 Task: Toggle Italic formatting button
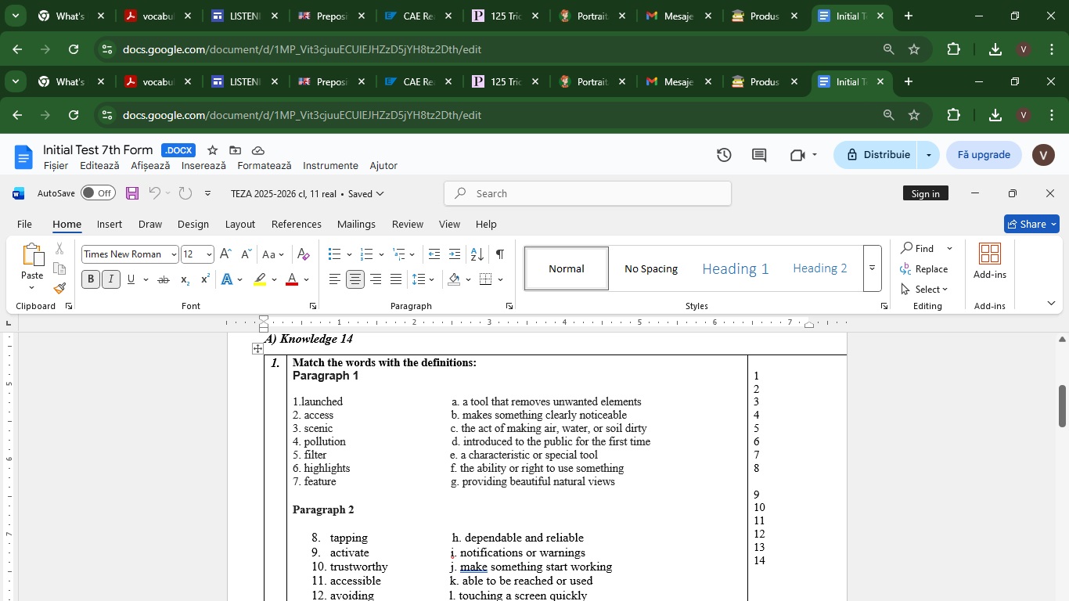[x=111, y=279]
